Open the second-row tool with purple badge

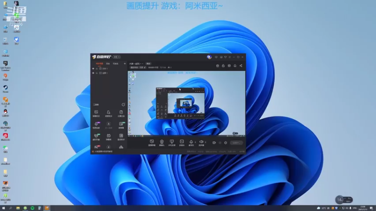coord(96,125)
